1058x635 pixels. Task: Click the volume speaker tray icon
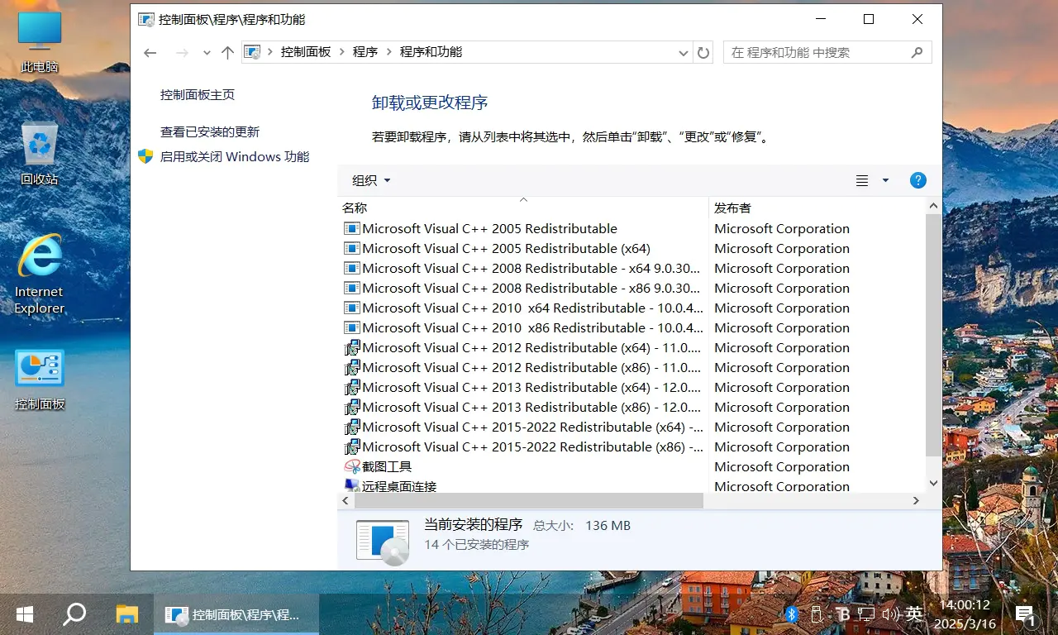click(890, 614)
